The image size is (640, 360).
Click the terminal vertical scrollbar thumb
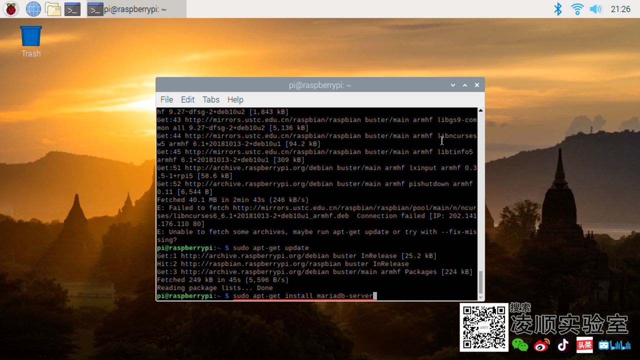tap(480, 282)
